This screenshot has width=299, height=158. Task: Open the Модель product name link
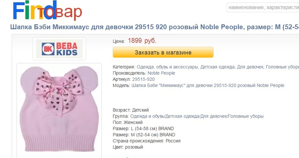(208, 86)
